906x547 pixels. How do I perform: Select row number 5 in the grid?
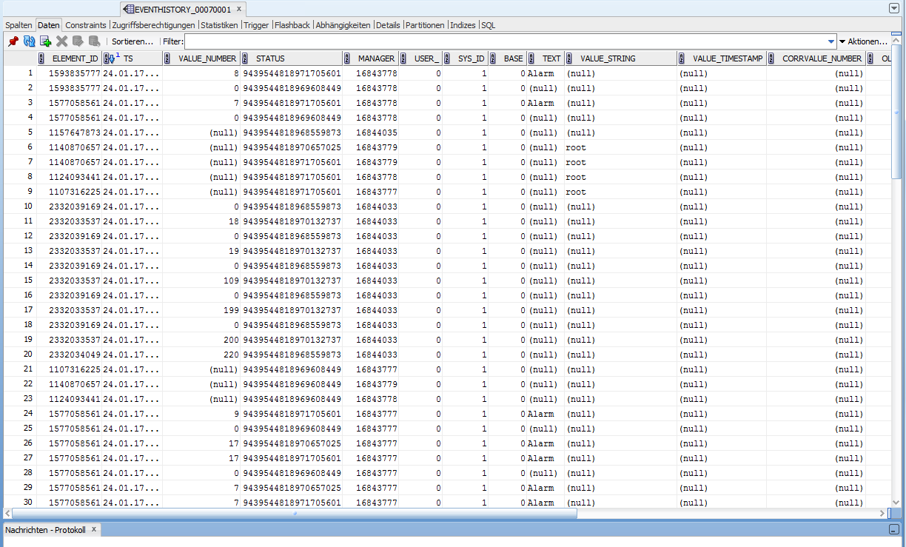30,132
